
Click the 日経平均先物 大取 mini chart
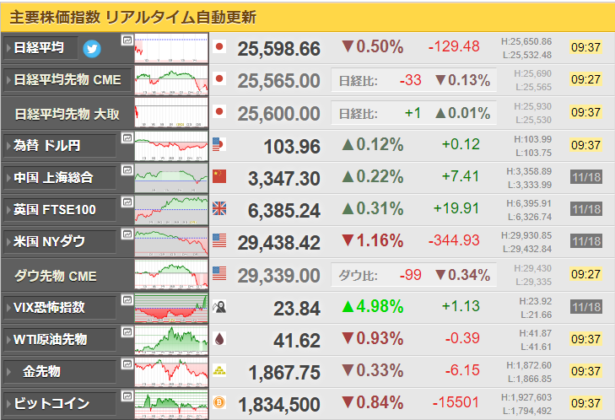tap(171, 112)
